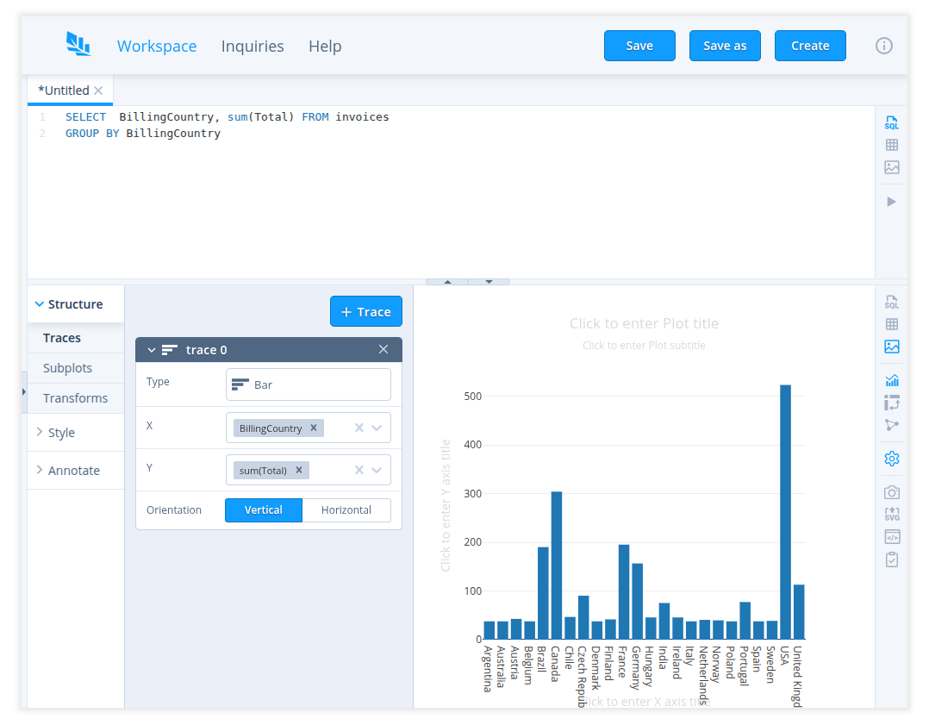This screenshot has height=725, width=929.
Task: Show result table in bottom pane
Action: click(891, 324)
